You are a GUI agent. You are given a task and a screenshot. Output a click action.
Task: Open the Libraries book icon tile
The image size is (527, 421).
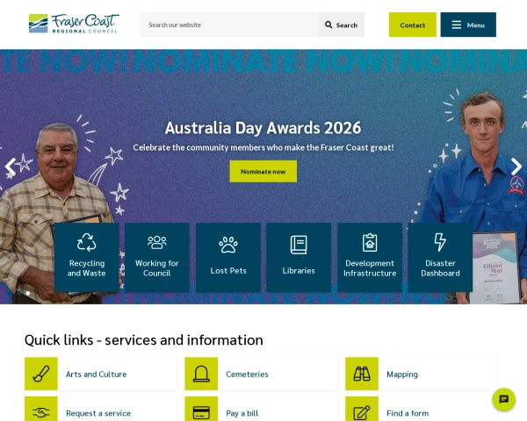pos(299,256)
